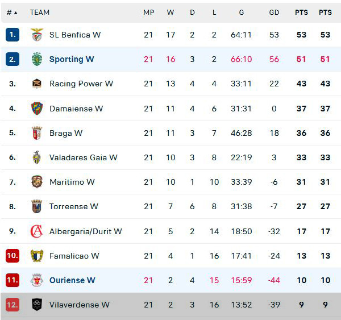Click the Sporting W club crest
This screenshot has width=341, height=320.
point(37,59)
